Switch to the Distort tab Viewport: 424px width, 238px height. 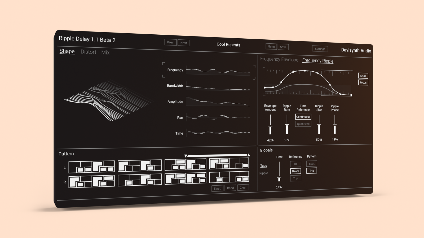(88, 52)
